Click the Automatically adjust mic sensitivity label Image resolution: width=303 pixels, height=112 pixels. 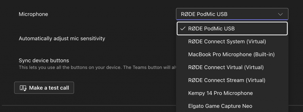[62, 39]
